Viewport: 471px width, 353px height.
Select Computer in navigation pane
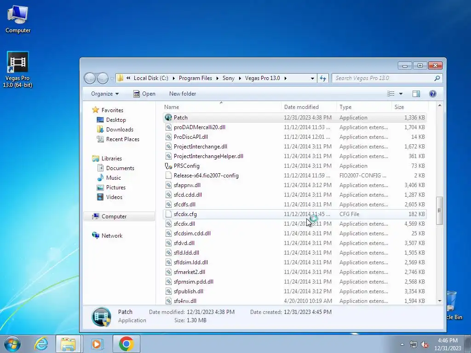coord(119,216)
